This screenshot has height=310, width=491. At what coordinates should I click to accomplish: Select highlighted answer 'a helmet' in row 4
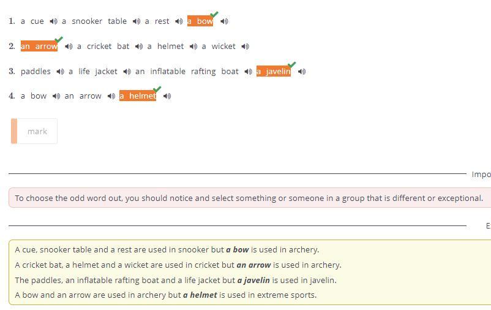tap(138, 96)
